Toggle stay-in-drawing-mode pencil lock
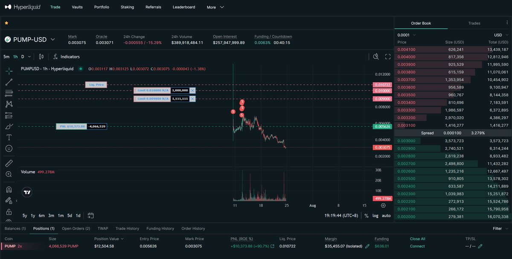Image resolution: width=512 pixels, height=259 pixels. pyautogui.click(x=9, y=200)
